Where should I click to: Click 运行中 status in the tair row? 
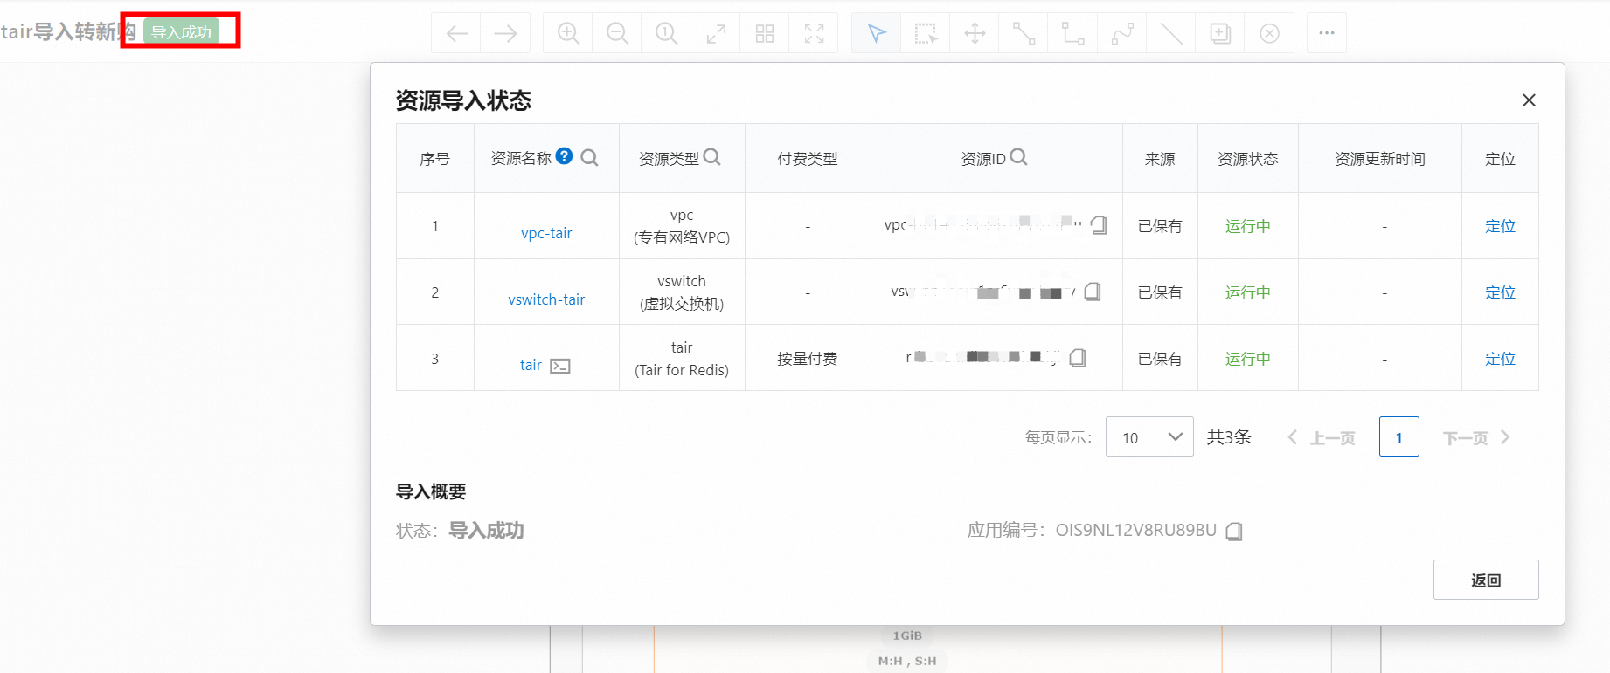(1248, 359)
